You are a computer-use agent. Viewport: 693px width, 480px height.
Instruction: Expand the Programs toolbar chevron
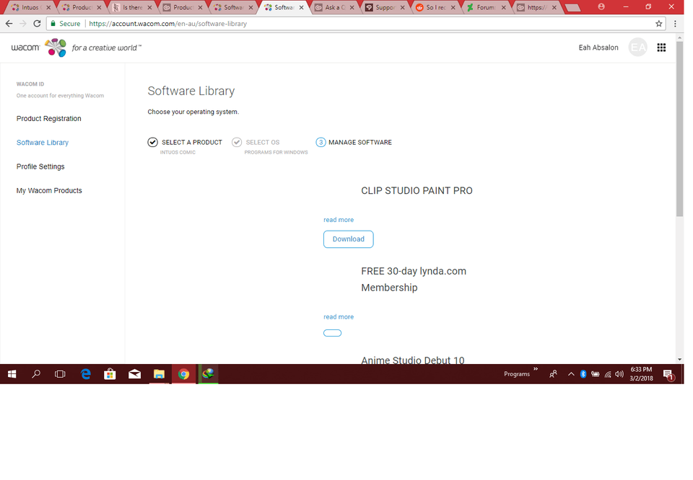tap(536, 369)
